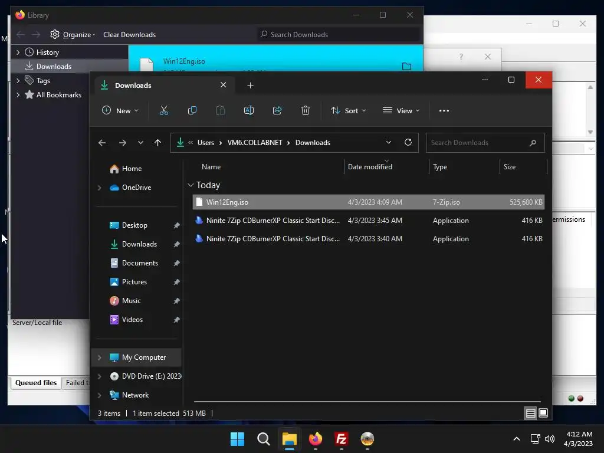Expand History in Firefox Library

coord(18,52)
